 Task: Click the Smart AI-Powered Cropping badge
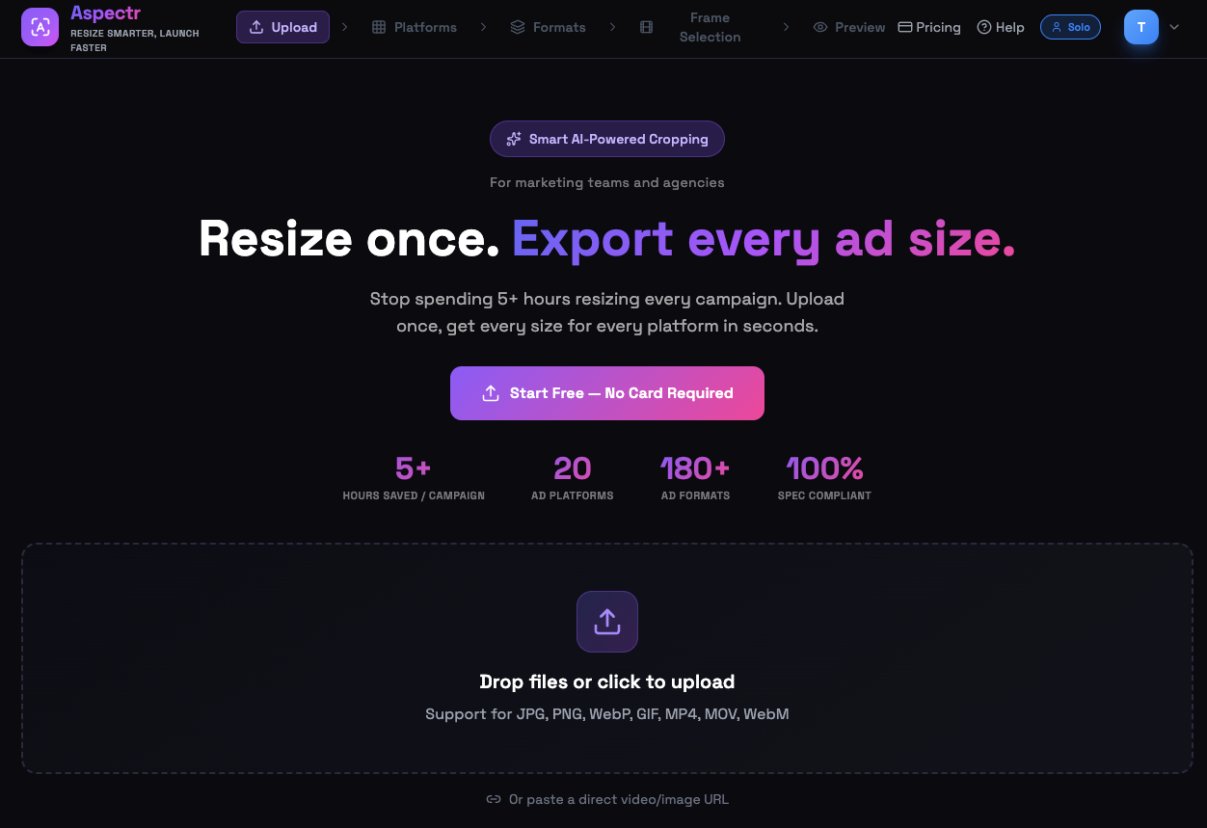click(x=607, y=139)
